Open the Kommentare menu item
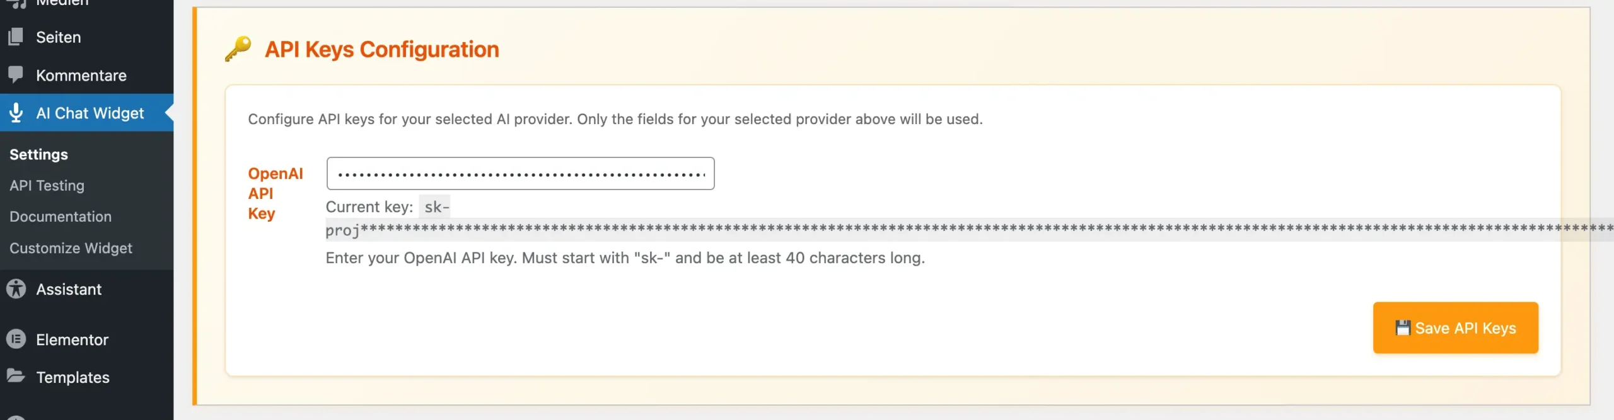This screenshot has height=420, width=1614. point(81,76)
